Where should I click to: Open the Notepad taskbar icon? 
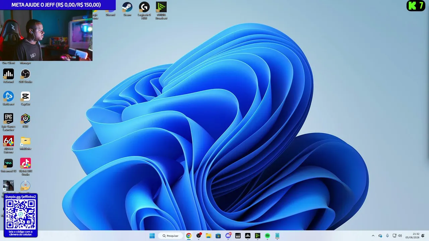[x=277, y=236]
